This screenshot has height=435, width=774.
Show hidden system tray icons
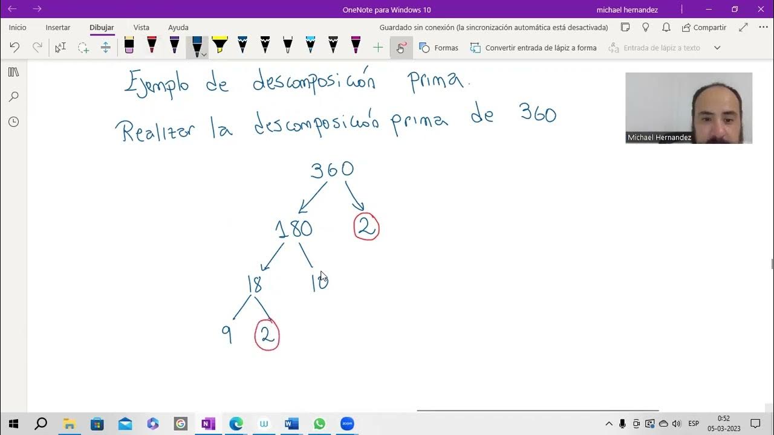point(609,424)
